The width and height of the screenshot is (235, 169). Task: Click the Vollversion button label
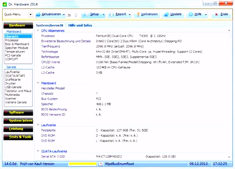(x=149, y=14)
